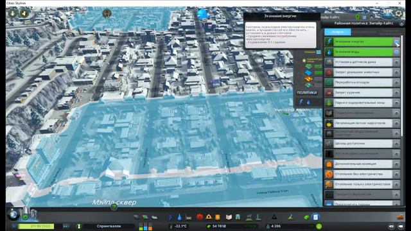This screenshot has height=231, width=411.
Task: Click the Отопление без электричества policy row
Action: [362, 174]
